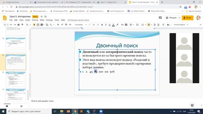Open the fill color bucket

click(58, 25)
